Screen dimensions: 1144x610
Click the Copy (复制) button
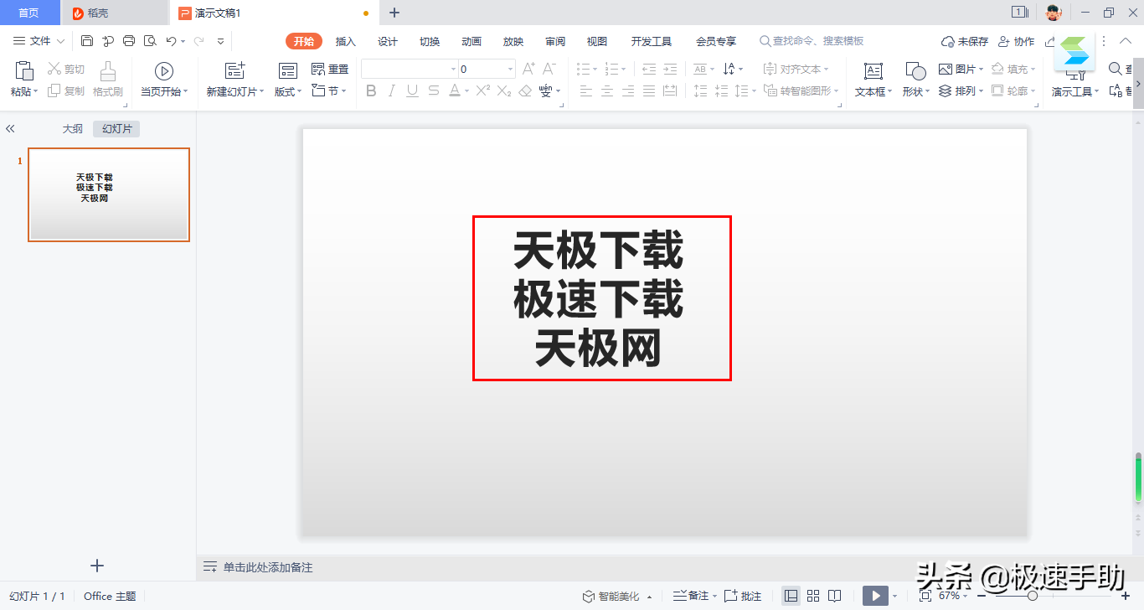click(x=66, y=90)
